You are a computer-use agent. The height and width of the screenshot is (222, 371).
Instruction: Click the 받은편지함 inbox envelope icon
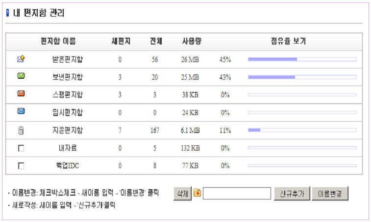tap(21, 59)
